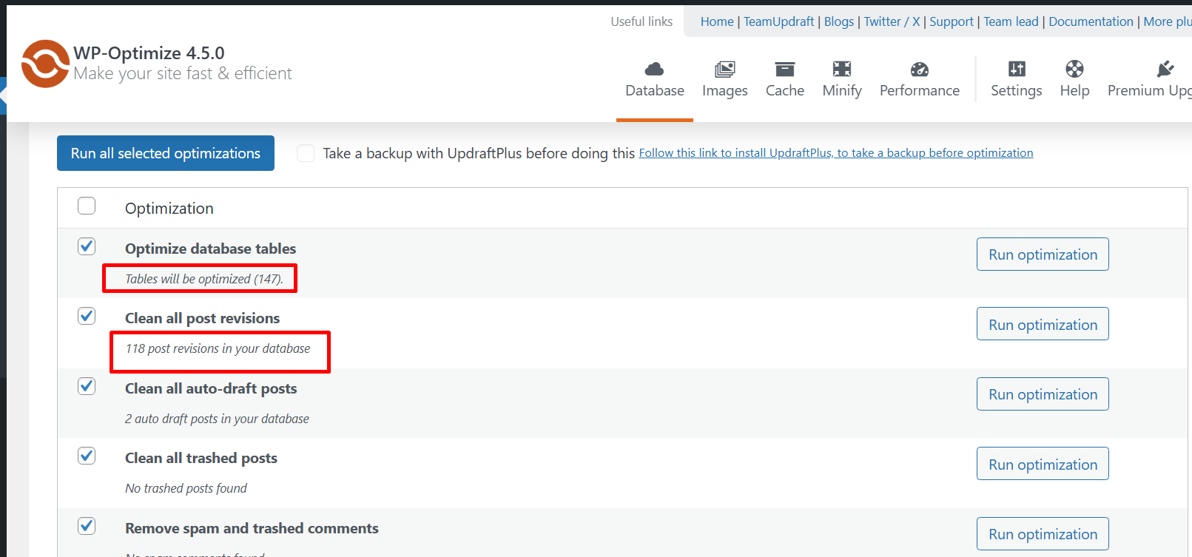This screenshot has height=557, width=1192.
Task: Open the Blogs link
Action: point(839,21)
